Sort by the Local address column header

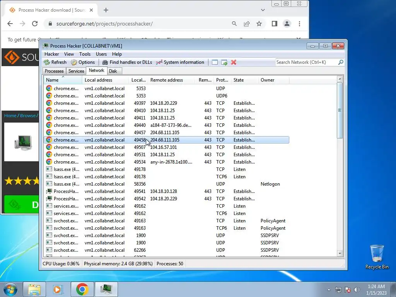105,80
